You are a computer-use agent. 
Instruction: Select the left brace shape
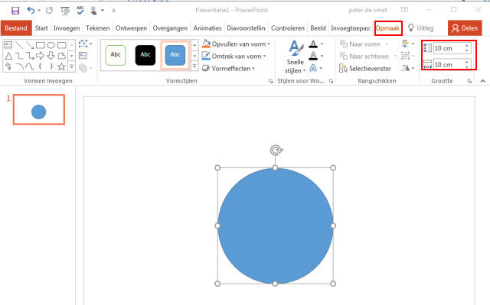[x=41, y=67]
